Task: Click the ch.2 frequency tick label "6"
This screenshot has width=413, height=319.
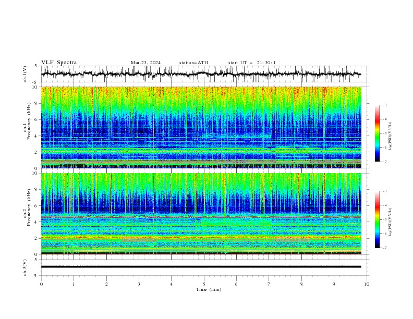Action: [37, 206]
